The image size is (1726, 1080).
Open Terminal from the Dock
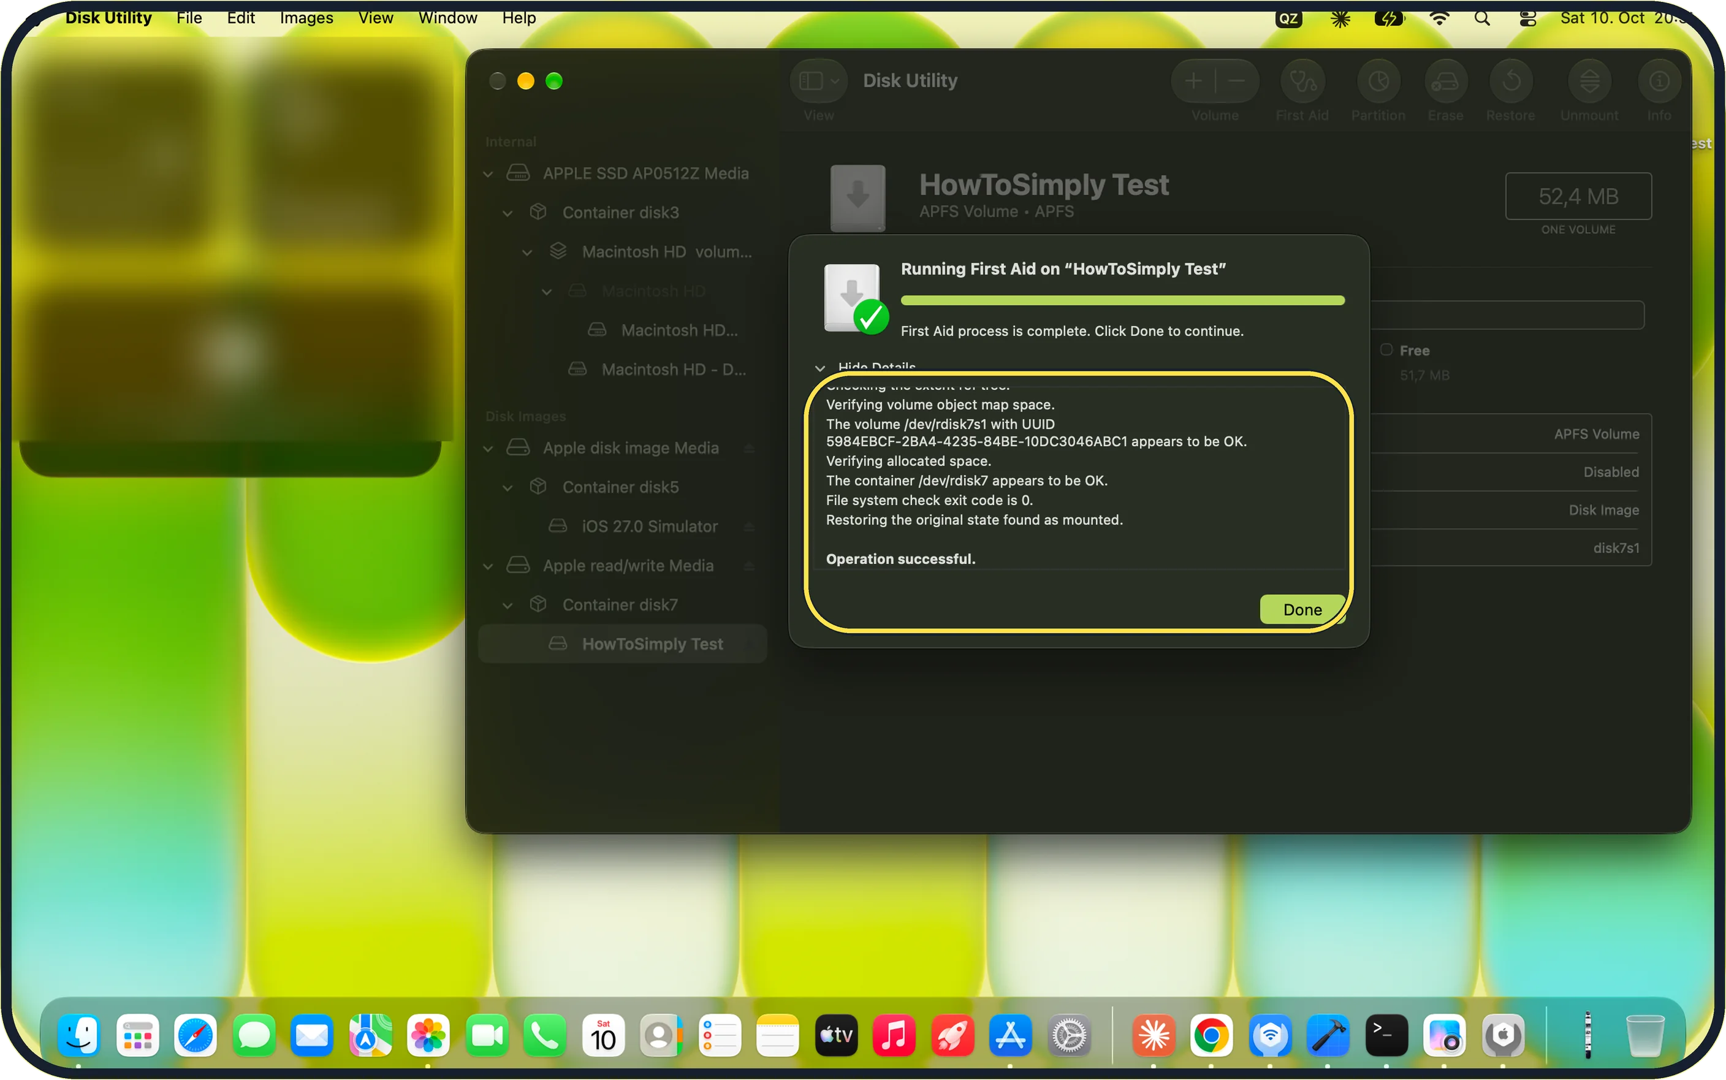[x=1386, y=1035]
